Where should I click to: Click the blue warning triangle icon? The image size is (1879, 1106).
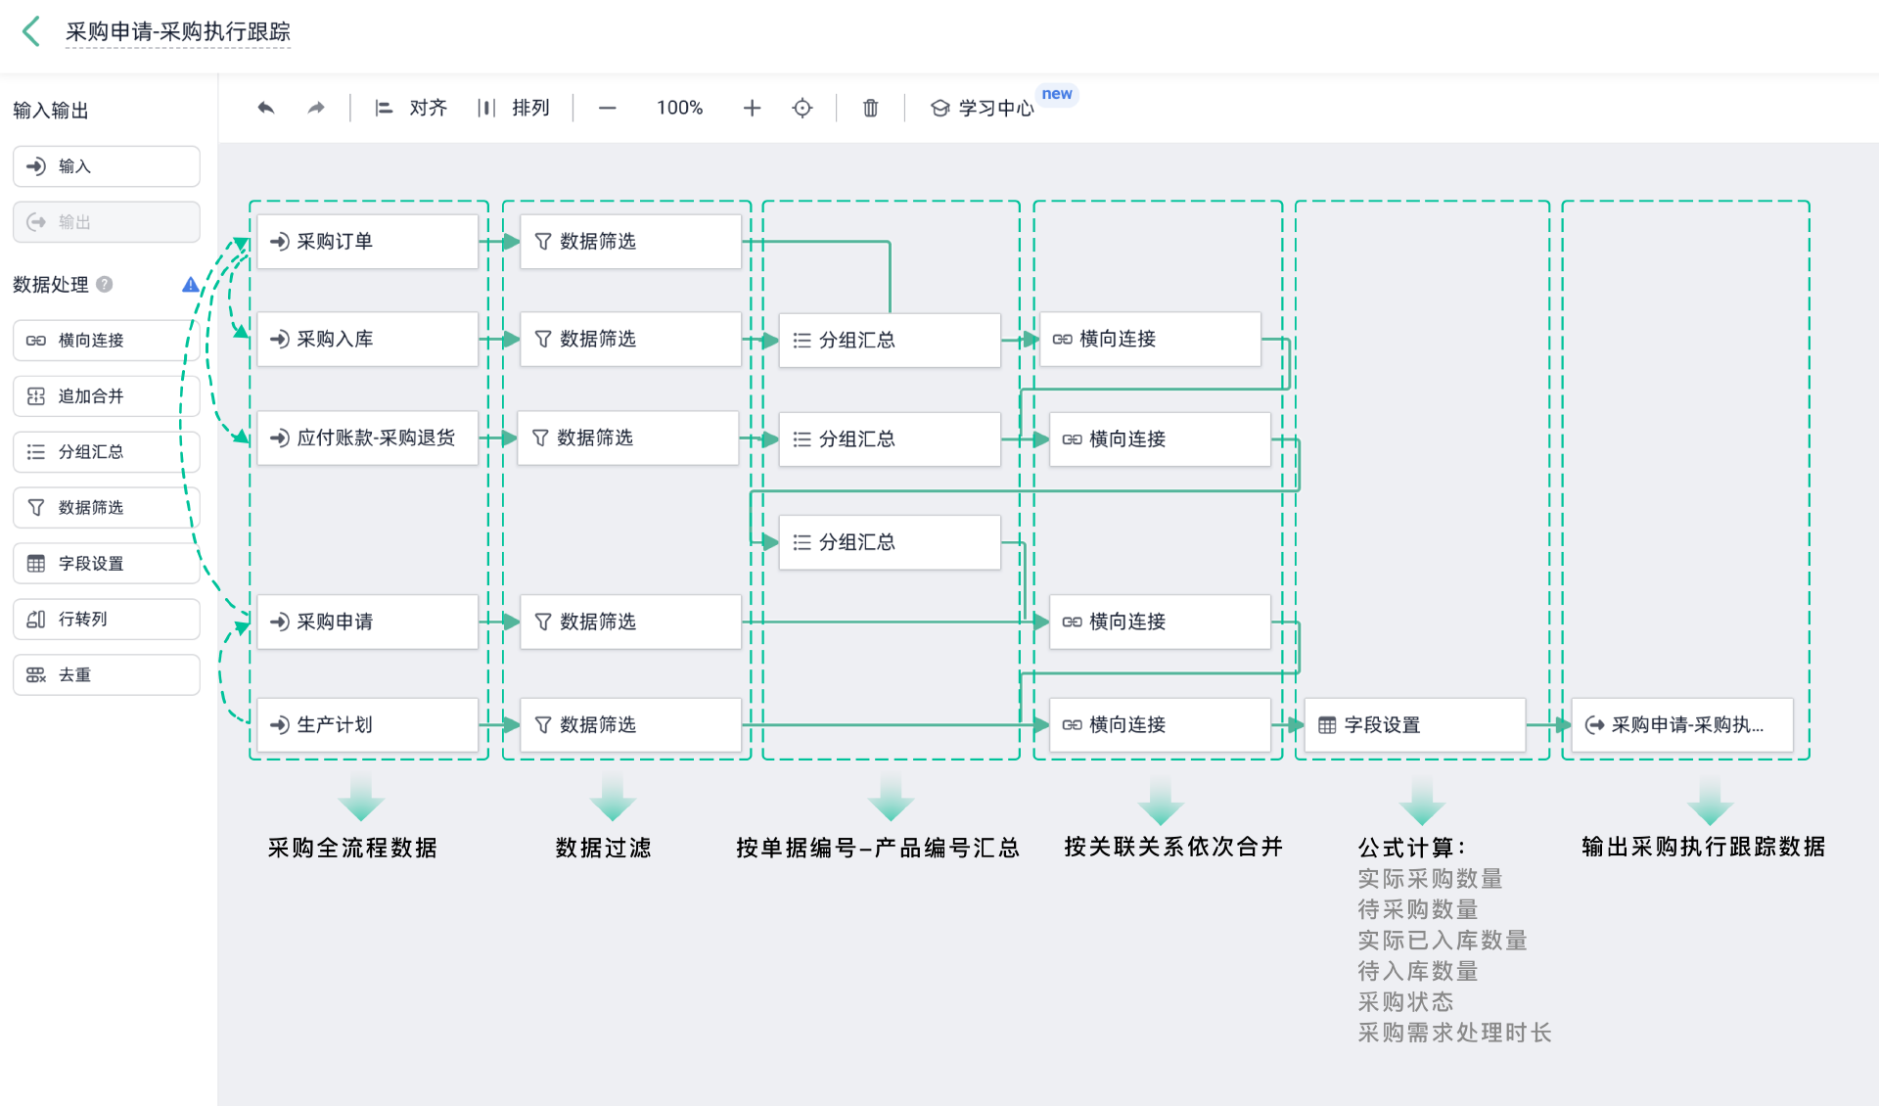(x=191, y=285)
